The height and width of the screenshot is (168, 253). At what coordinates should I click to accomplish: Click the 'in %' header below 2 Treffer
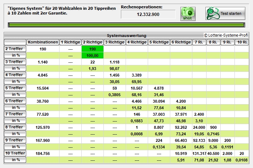[x=15, y=55]
